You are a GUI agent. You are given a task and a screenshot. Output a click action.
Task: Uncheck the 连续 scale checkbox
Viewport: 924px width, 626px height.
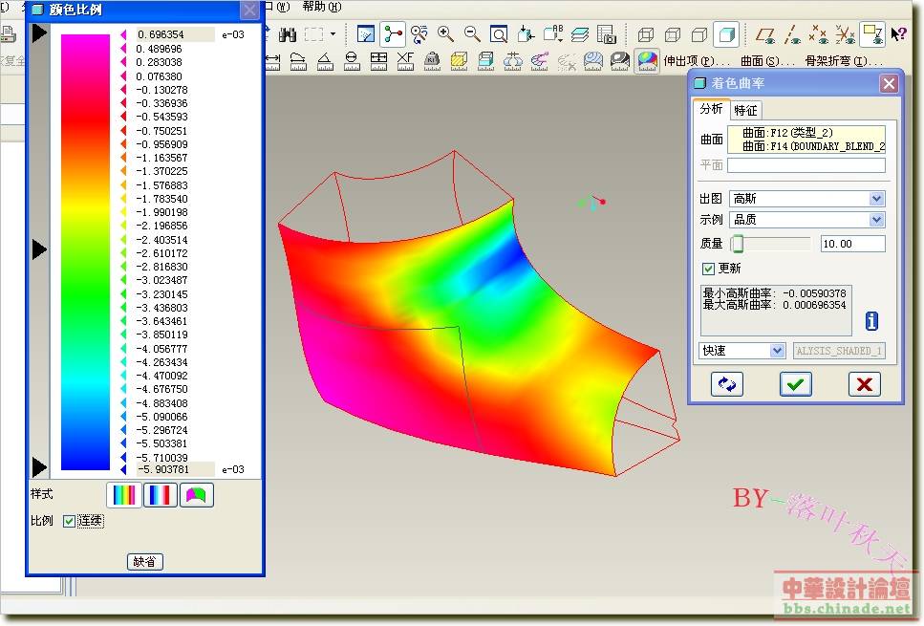point(69,521)
